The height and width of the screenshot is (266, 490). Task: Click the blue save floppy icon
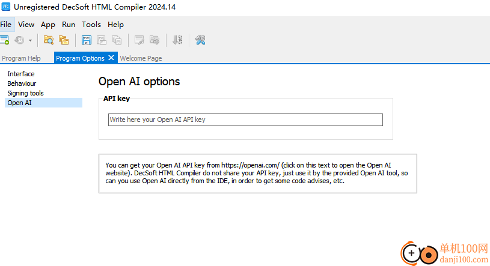tap(86, 40)
